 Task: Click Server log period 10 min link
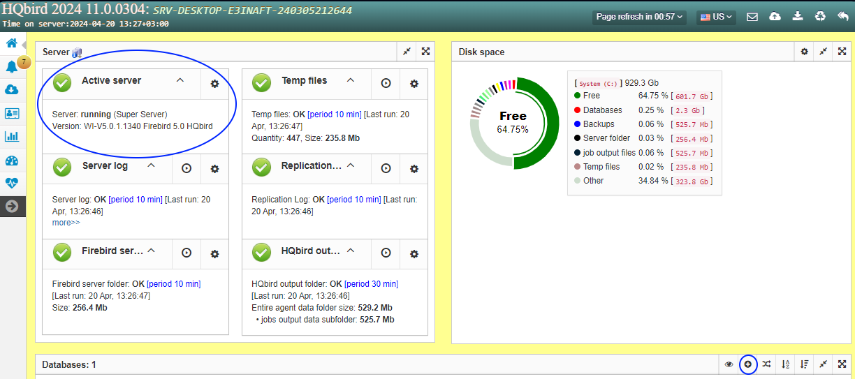click(x=136, y=200)
